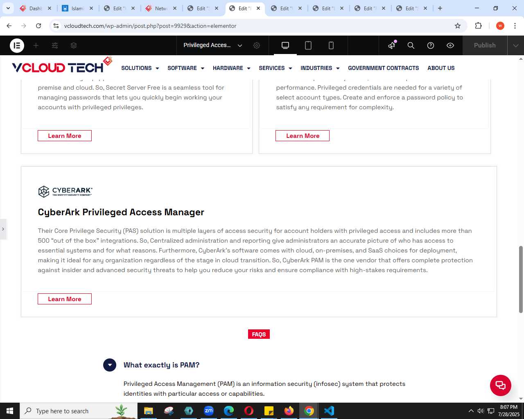Expand the Software menu
524x419 pixels.
coord(186,68)
